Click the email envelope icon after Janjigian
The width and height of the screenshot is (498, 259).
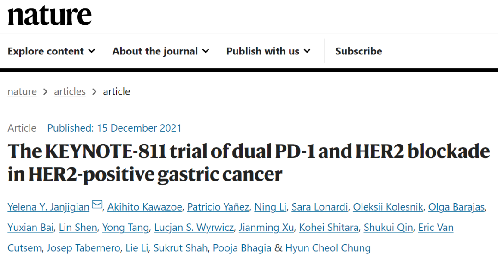pos(97,204)
